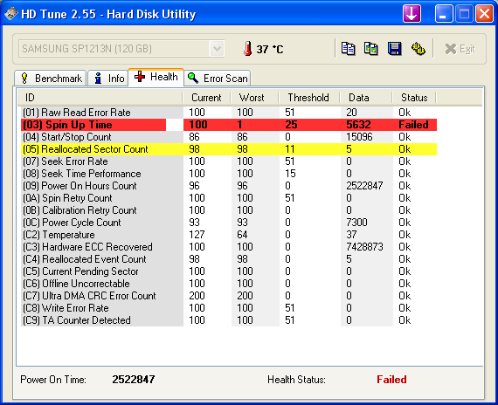Select the (C4) Reallocated Event Count row
This screenshot has height=405, width=498.
coord(229,259)
